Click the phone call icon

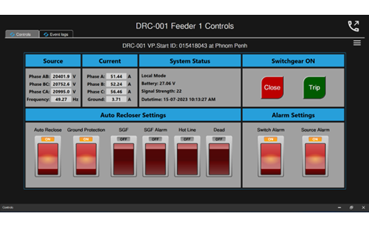pyautogui.click(x=354, y=26)
